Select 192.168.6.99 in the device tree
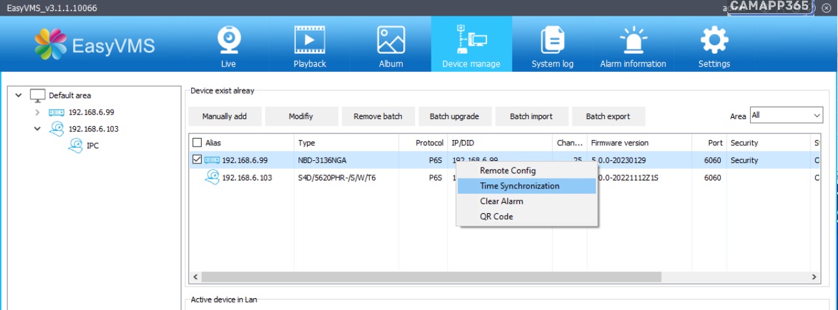This screenshot has width=838, height=310. point(91,112)
